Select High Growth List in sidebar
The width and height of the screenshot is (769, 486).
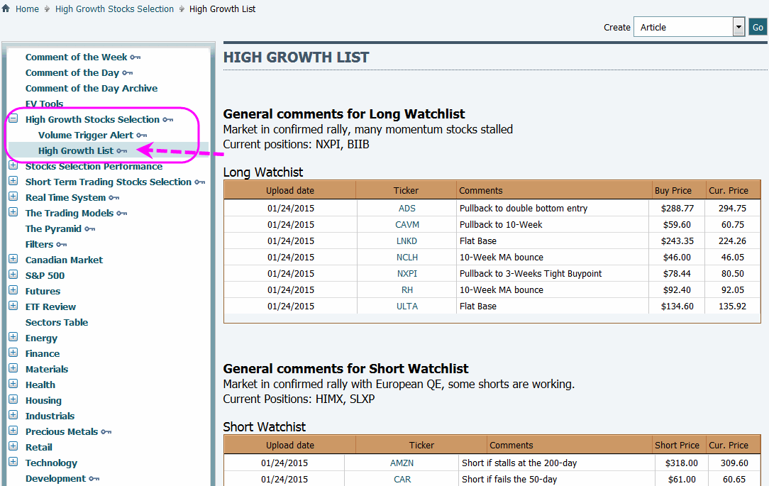(x=76, y=150)
